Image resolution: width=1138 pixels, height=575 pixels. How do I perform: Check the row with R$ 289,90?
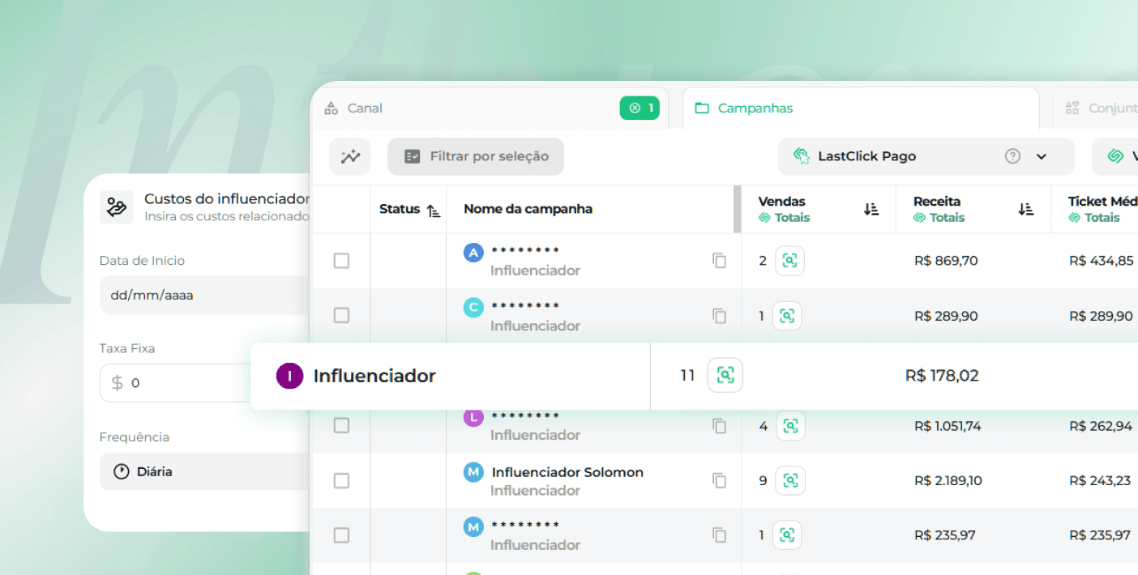coord(341,316)
